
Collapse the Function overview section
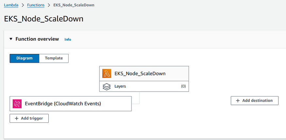coord(11,39)
